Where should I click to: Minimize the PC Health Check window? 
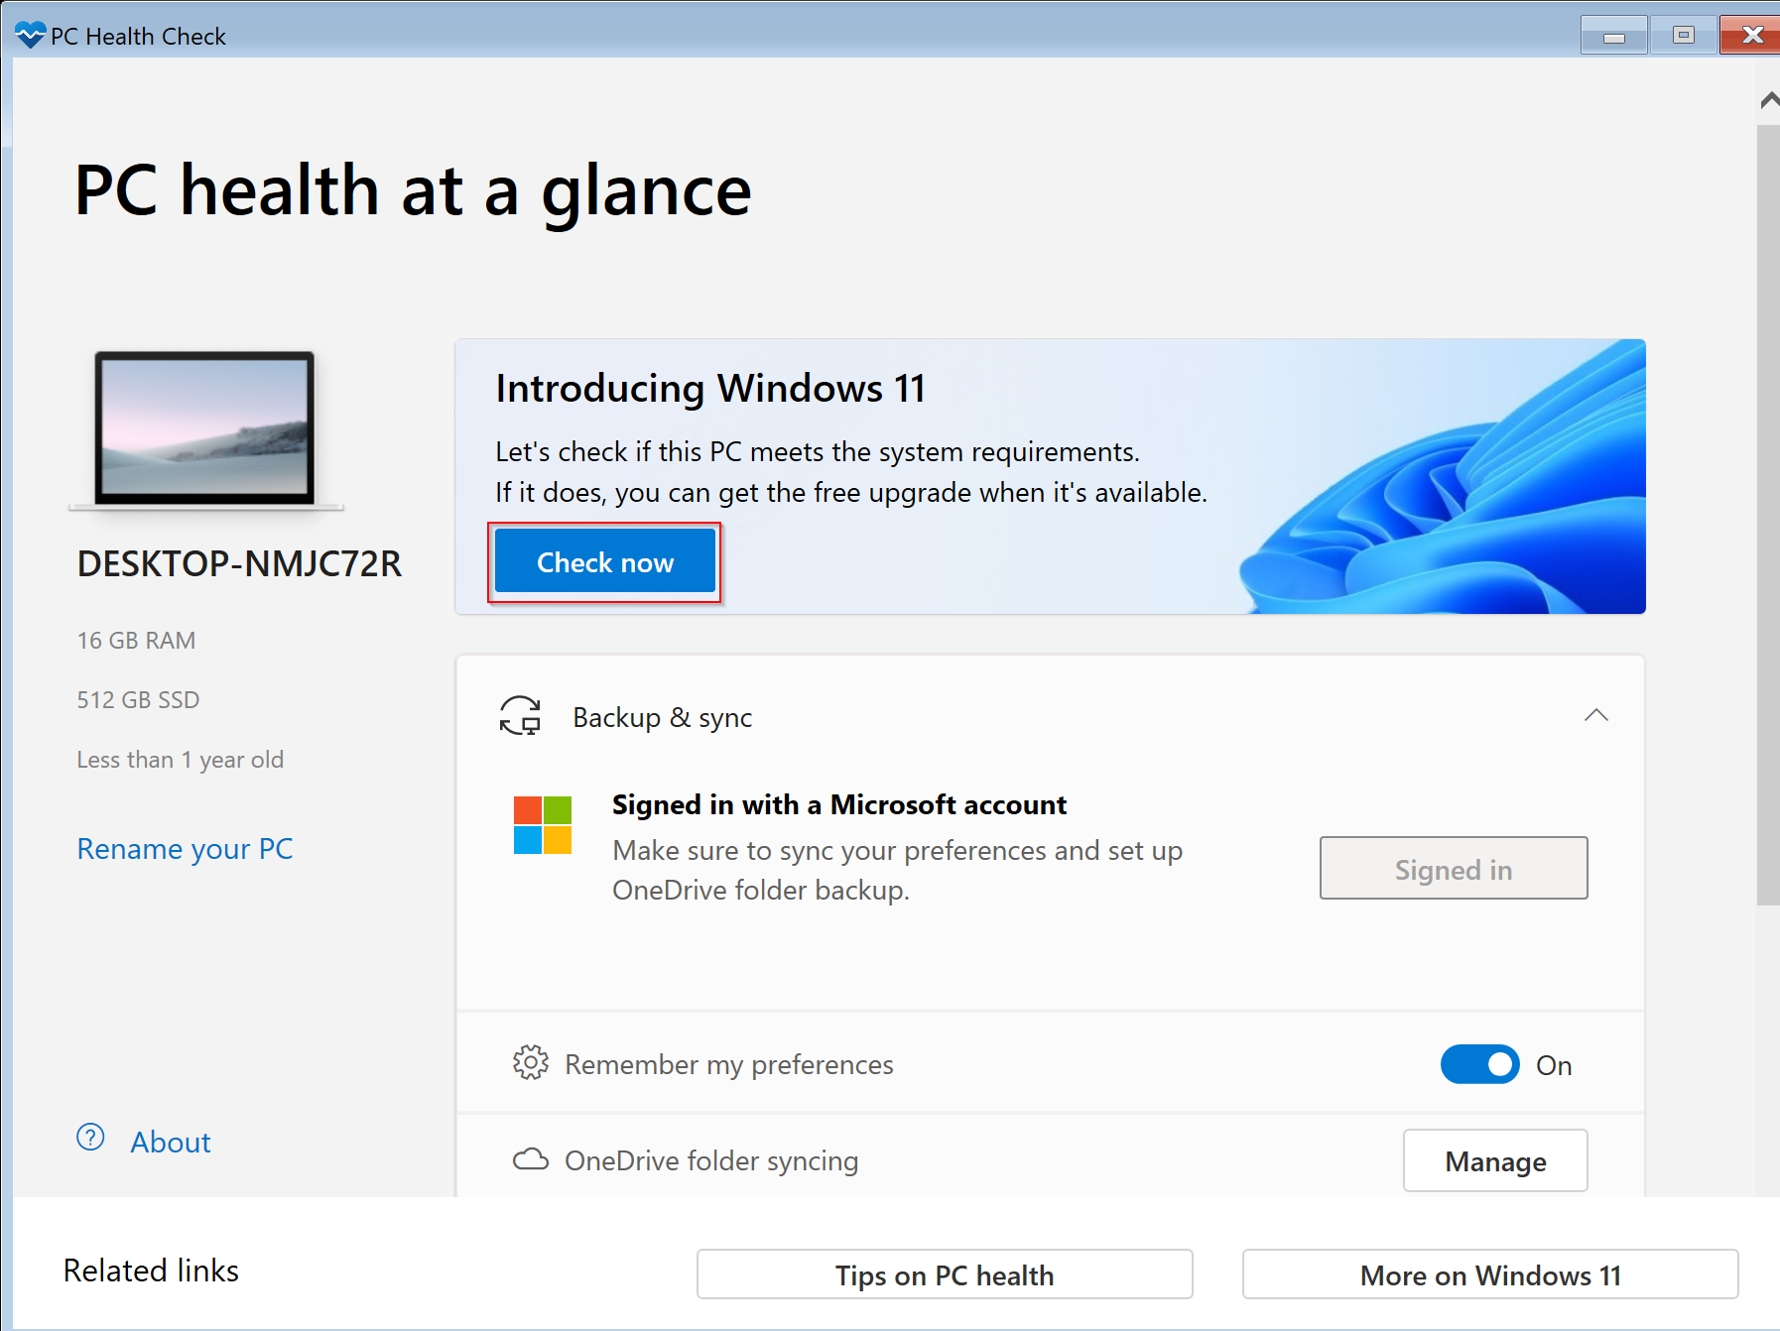(1613, 36)
